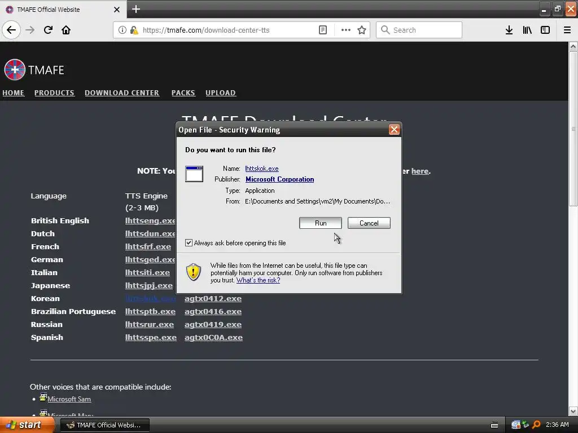
Task: Open the Microsoft Corporation publisher link
Action: [x=280, y=179]
